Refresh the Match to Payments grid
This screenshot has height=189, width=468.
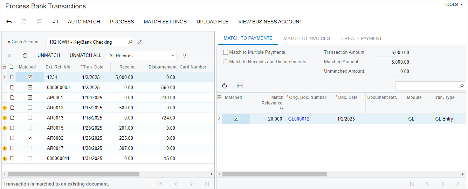(225, 86)
